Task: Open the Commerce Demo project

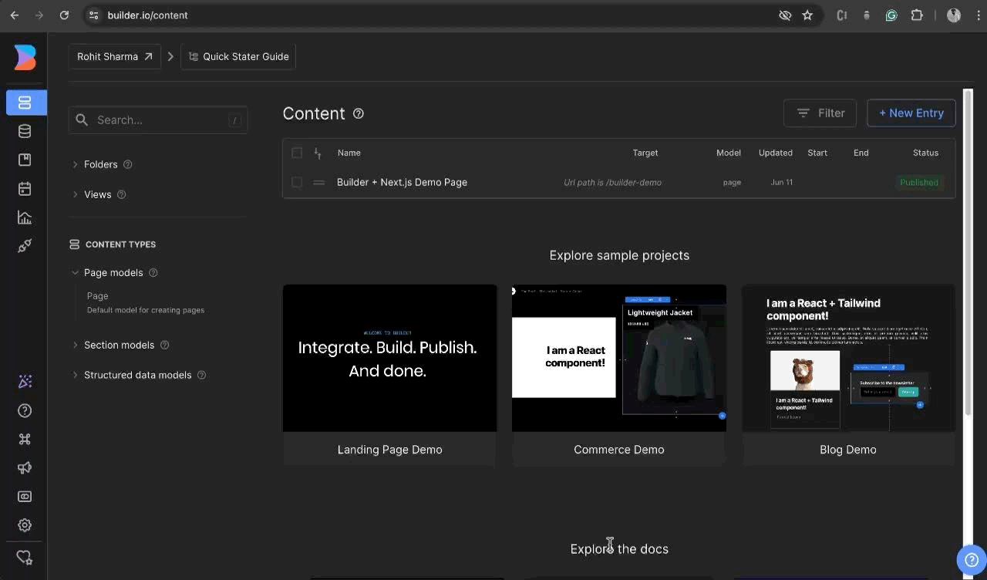Action: [x=619, y=375]
